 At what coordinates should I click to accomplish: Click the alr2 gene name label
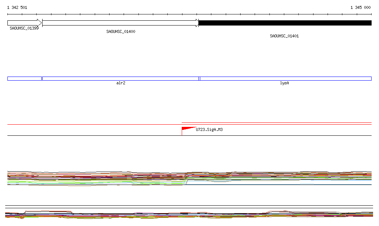(x=121, y=83)
